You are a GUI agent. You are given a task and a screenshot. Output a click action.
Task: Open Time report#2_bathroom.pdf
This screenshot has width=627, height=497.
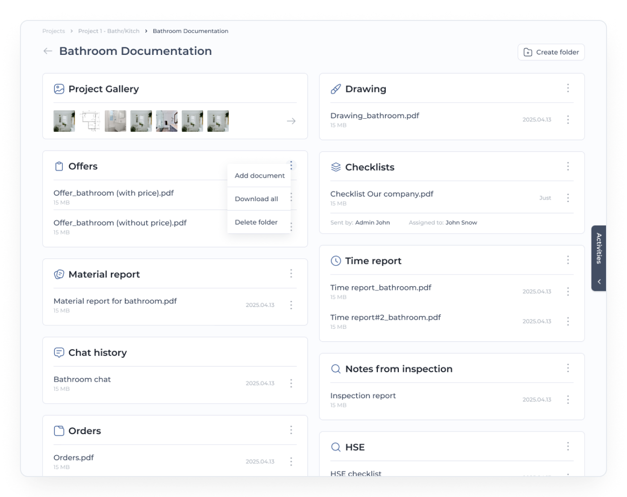(x=385, y=317)
